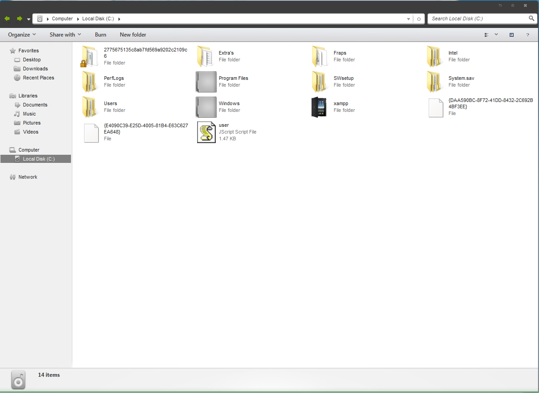539x393 pixels.
Task: Select the System.sav folder icon
Action: (435, 82)
